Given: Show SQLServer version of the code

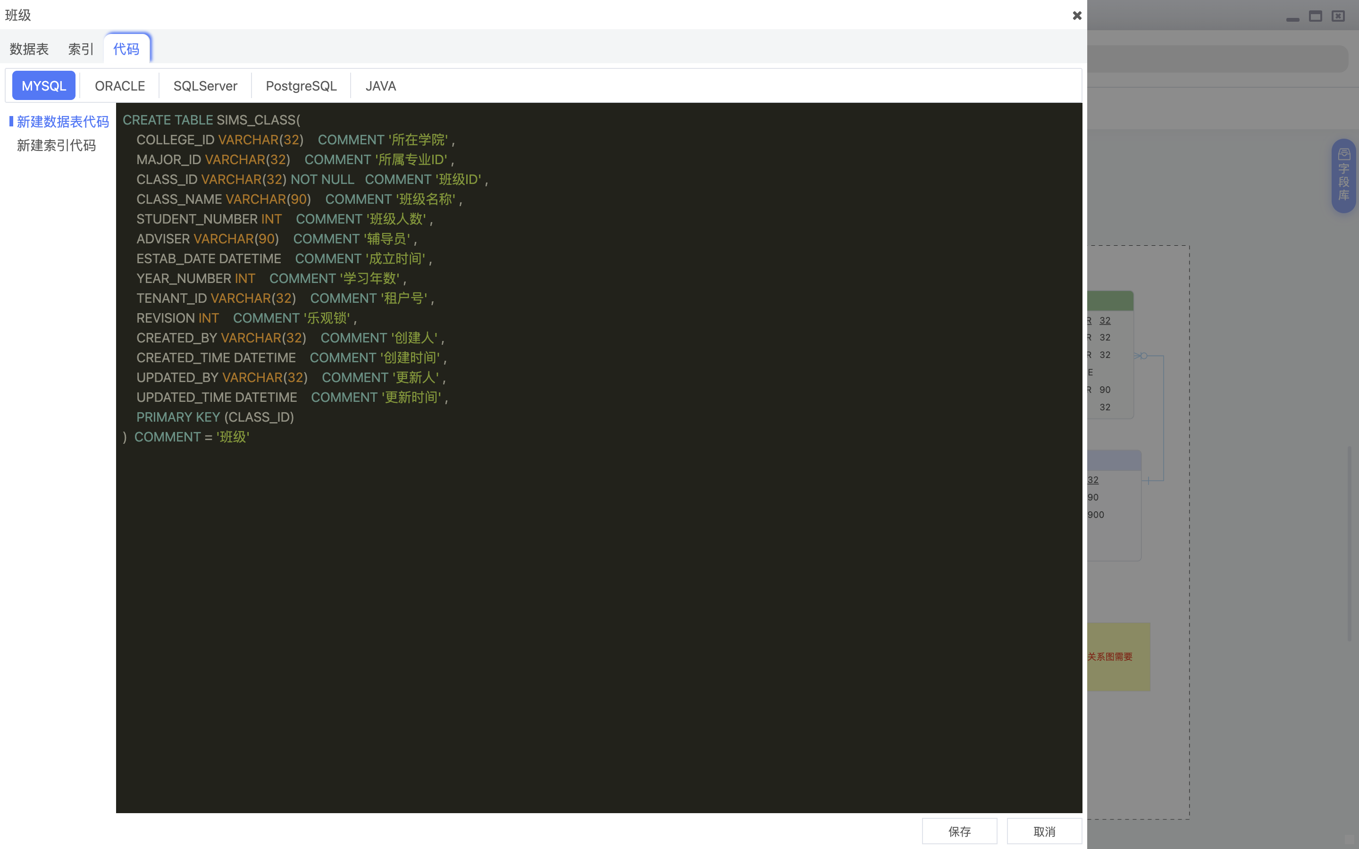Looking at the screenshot, I should pos(205,85).
